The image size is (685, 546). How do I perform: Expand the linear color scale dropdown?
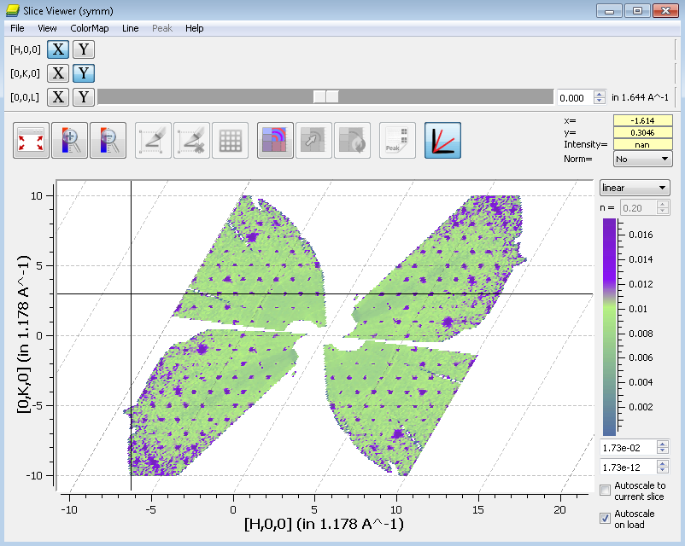[635, 188]
